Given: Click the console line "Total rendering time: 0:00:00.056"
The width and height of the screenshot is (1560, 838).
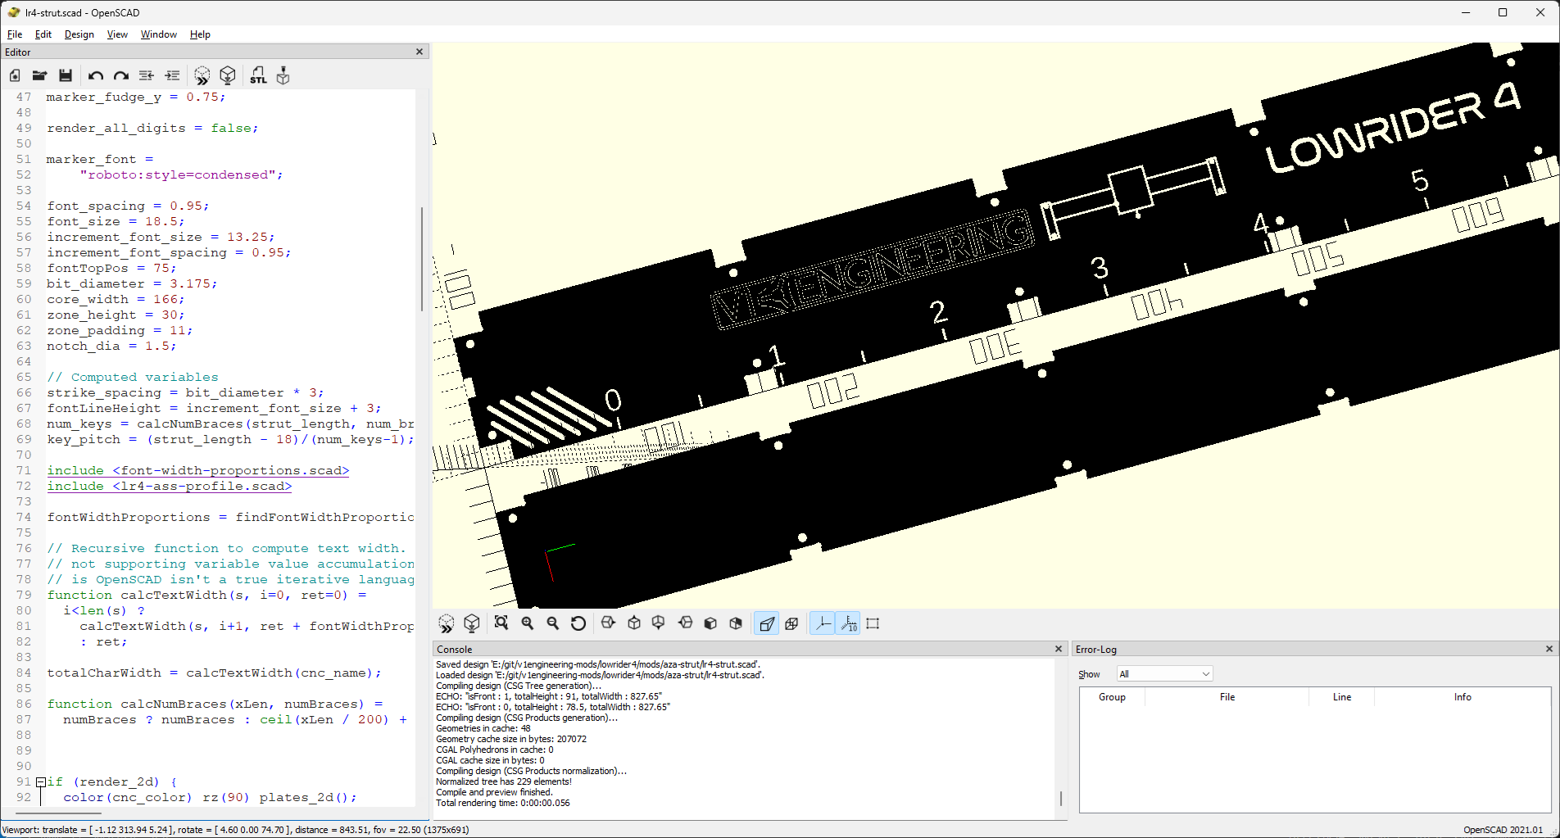Looking at the screenshot, I should (503, 803).
